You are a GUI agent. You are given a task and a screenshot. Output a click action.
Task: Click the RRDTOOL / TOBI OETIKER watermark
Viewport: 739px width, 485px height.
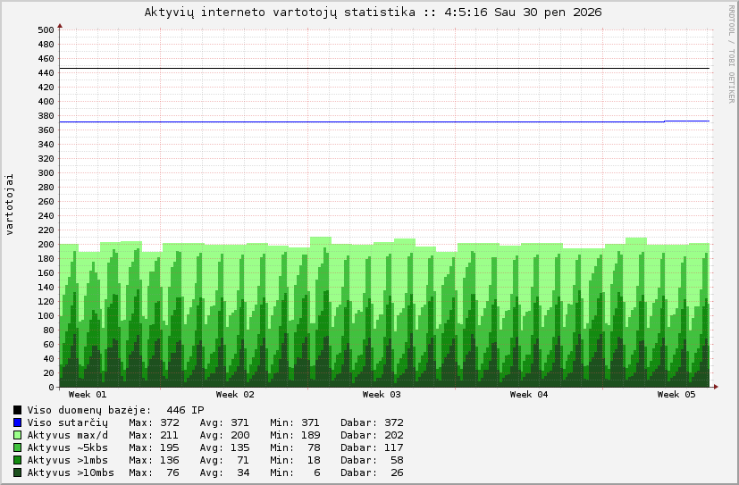coord(730,54)
